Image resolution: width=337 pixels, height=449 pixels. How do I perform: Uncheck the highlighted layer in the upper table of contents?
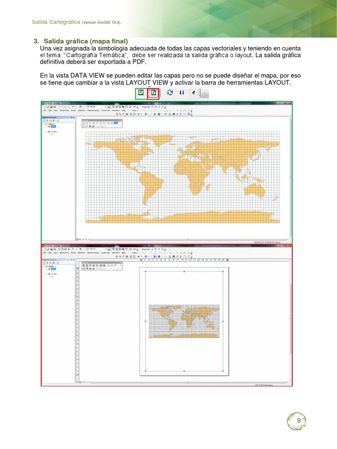(x=49, y=126)
